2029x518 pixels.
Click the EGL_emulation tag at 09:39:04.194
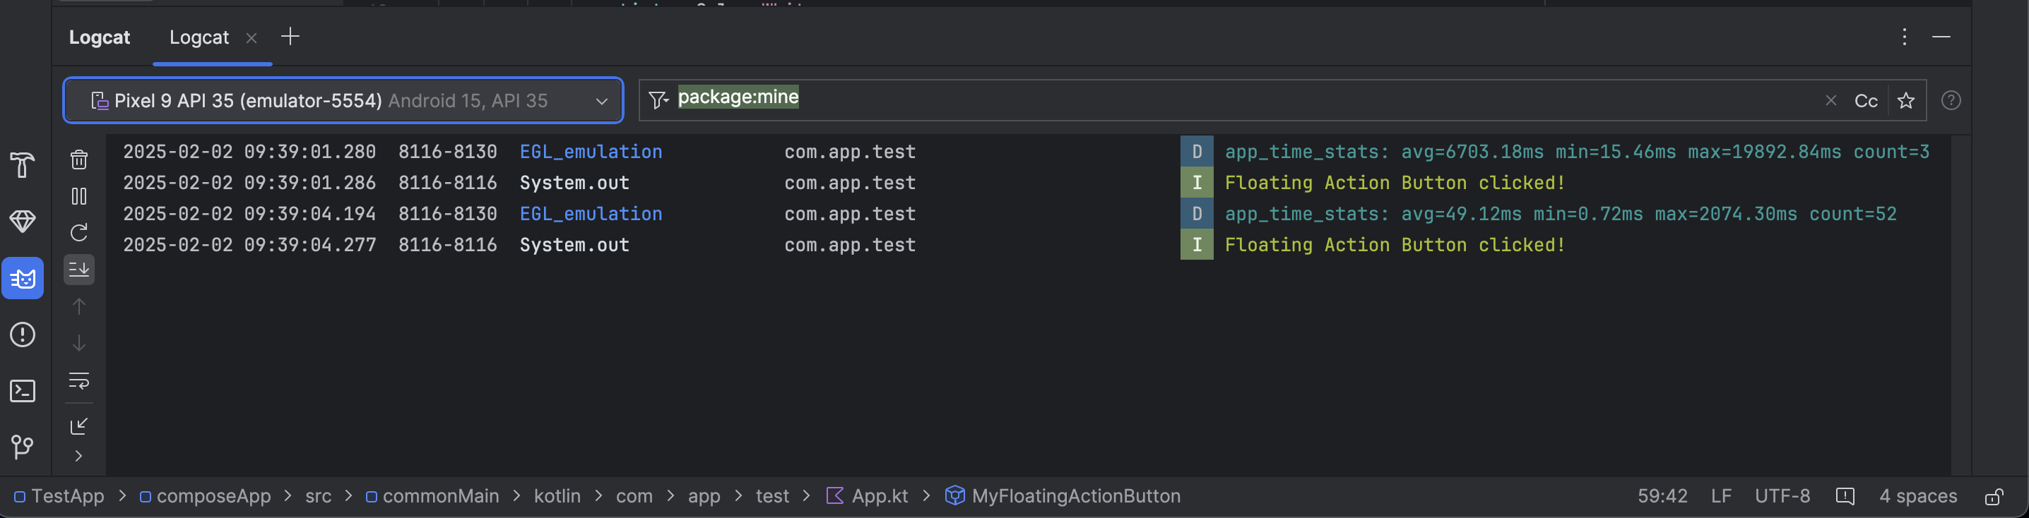(591, 214)
